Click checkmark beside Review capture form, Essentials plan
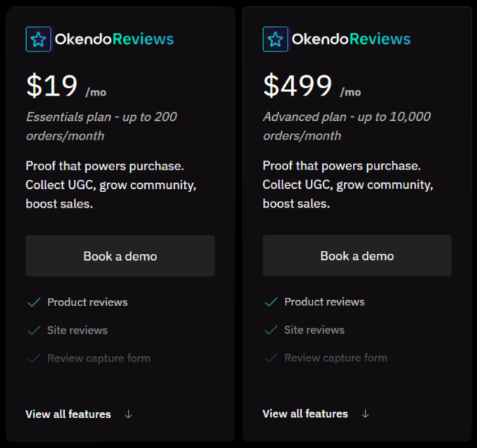Screen dimensions: 477x448 34,358
